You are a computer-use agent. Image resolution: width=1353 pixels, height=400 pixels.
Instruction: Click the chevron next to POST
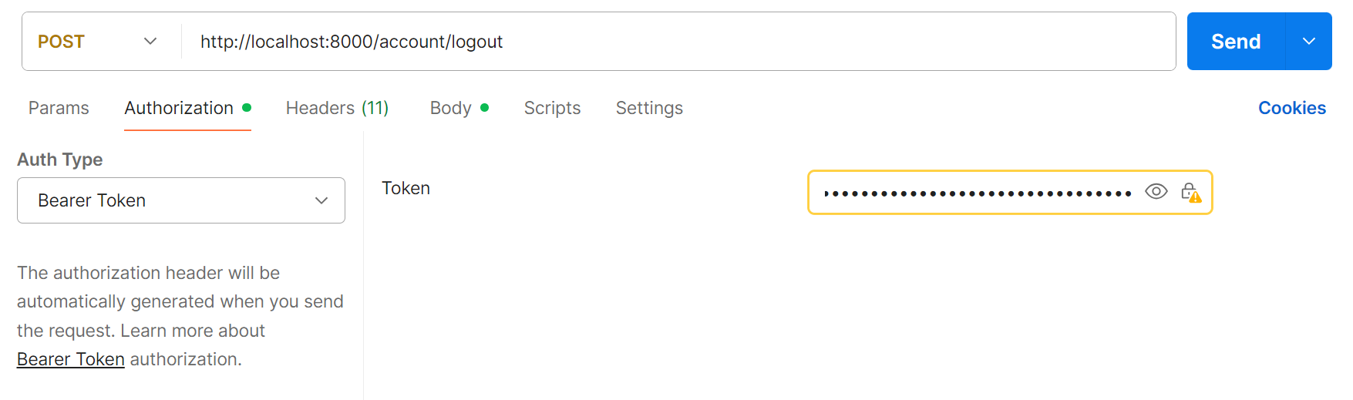point(150,42)
